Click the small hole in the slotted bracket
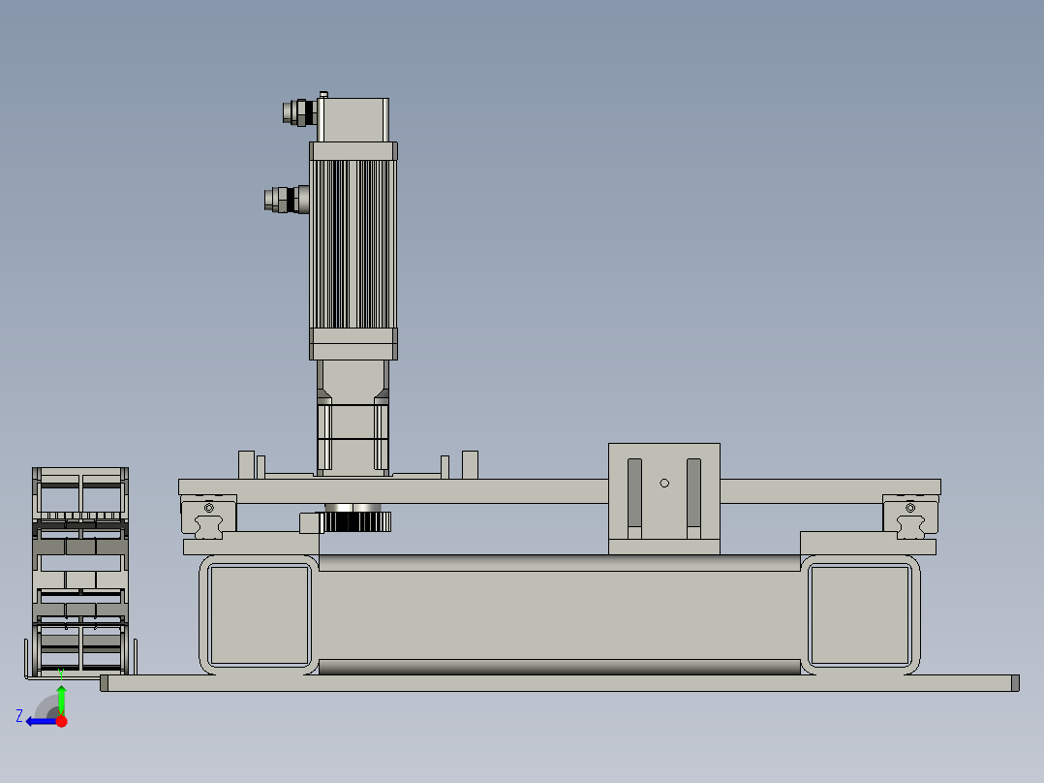Image resolution: width=1044 pixels, height=783 pixels. point(664,484)
